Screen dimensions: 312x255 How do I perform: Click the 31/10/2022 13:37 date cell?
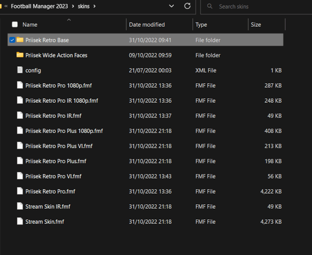point(150,116)
